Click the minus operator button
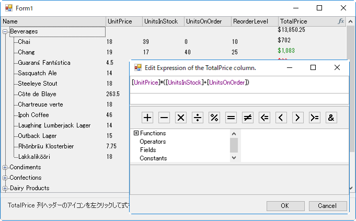Screen dimensions: 356x221 pyautogui.click(x=164, y=118)
